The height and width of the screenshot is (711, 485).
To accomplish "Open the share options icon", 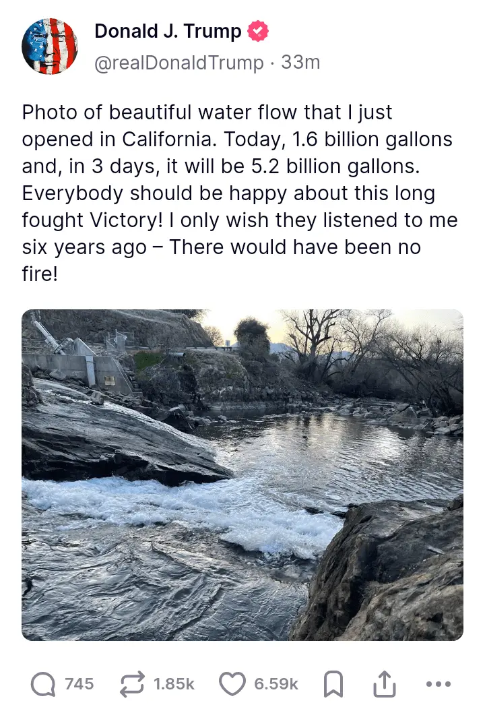I will (x=385, y=684).
